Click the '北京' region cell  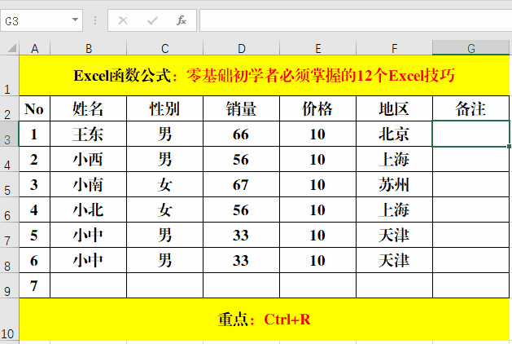click(394, 134)
